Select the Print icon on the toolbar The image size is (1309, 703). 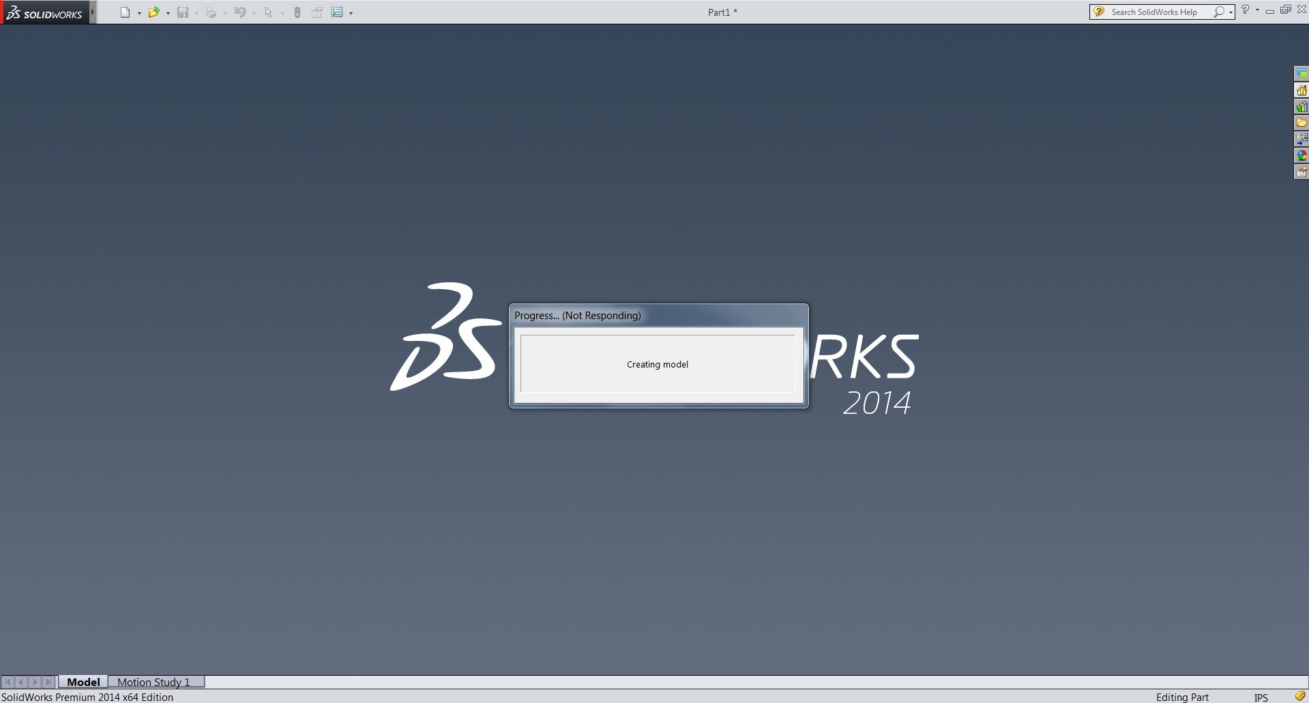(x=211, y=12)
